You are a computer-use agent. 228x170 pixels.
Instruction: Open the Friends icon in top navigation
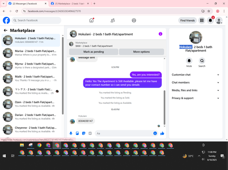[x=113, y=20]
